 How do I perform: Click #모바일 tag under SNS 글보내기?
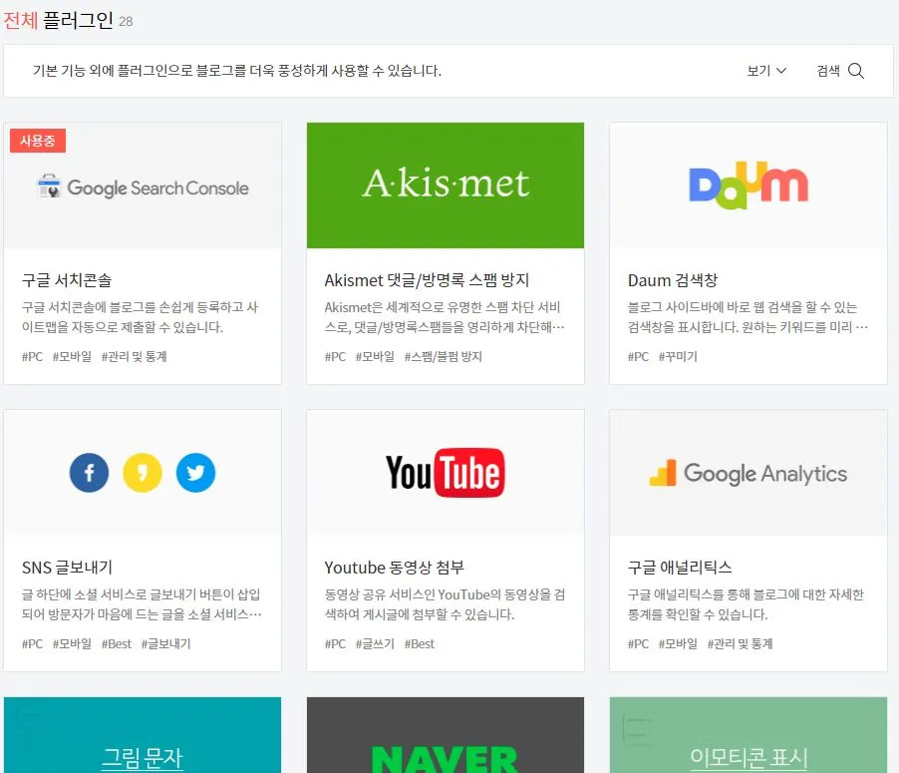point(72,644)
